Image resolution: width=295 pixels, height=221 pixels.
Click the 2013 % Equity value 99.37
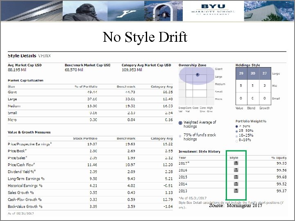(281, 191)
